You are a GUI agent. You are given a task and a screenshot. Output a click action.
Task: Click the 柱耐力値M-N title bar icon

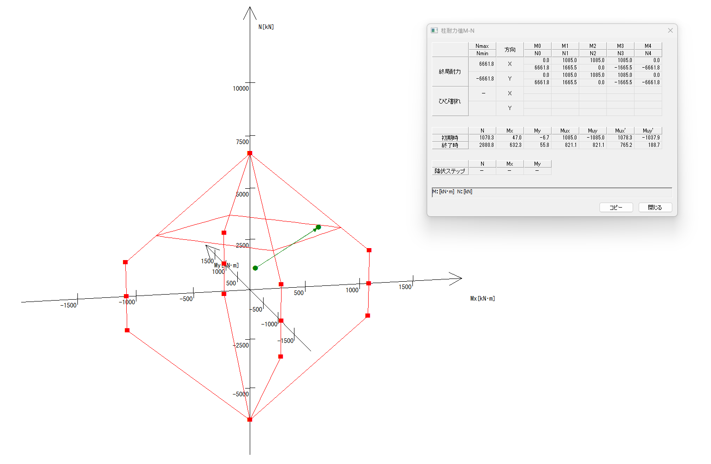pyautogui.click(x=434, y=30)
